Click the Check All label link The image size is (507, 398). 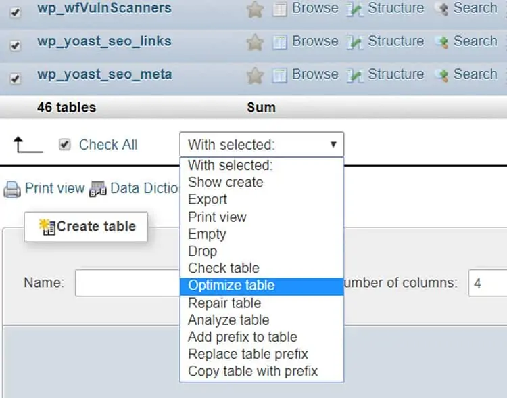tap(108, 144)
